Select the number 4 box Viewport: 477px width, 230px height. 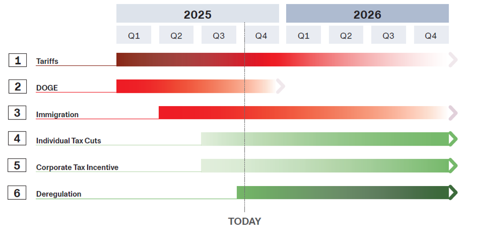(17, 139)
